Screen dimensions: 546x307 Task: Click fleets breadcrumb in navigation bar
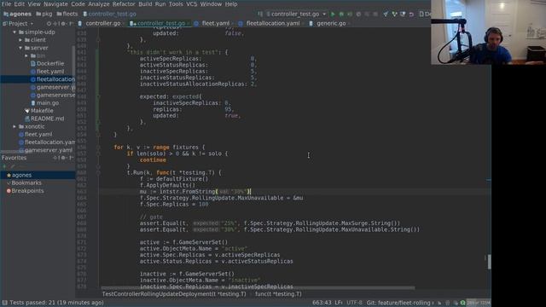coord(67,14)
